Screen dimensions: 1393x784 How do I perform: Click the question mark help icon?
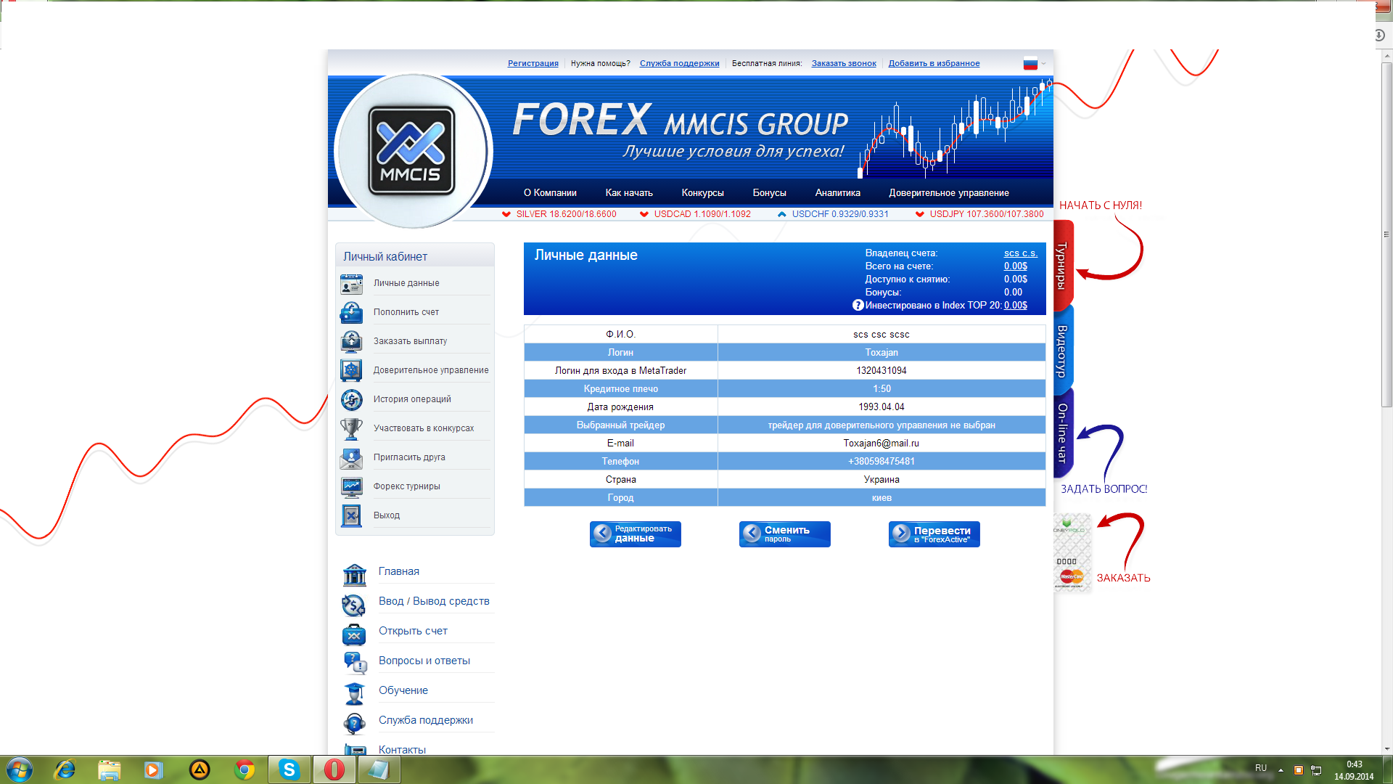pos(858,306)
